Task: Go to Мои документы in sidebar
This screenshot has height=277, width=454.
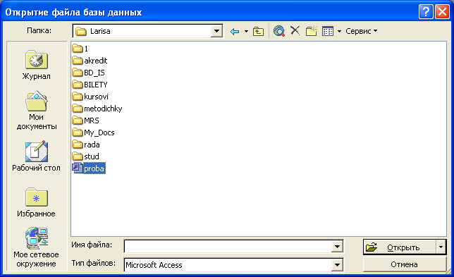Action: 37,111
